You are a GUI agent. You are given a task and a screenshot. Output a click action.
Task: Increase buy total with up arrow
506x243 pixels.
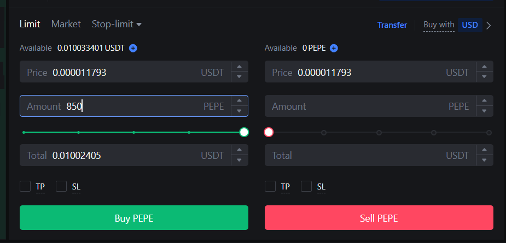click(239, 150)
